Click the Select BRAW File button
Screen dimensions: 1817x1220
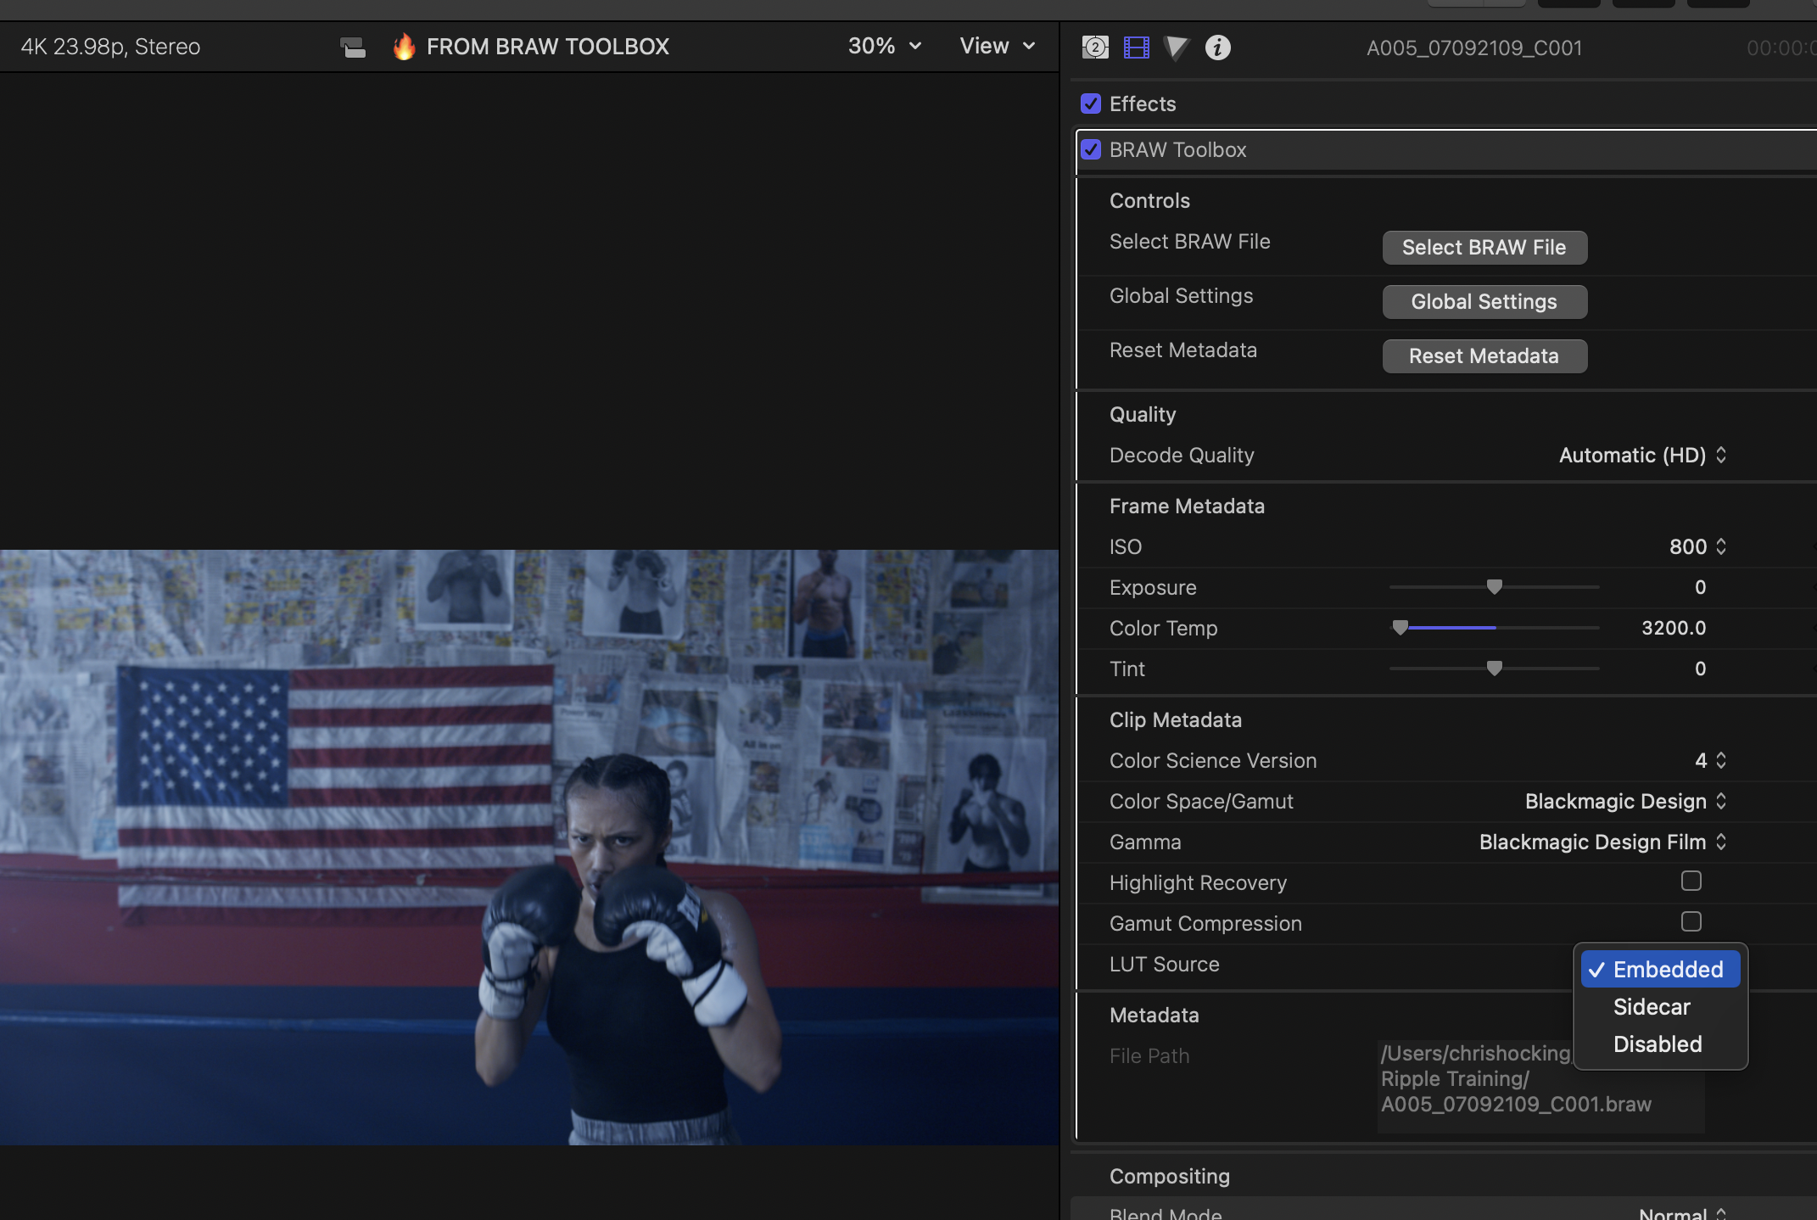pos(1484,247)
